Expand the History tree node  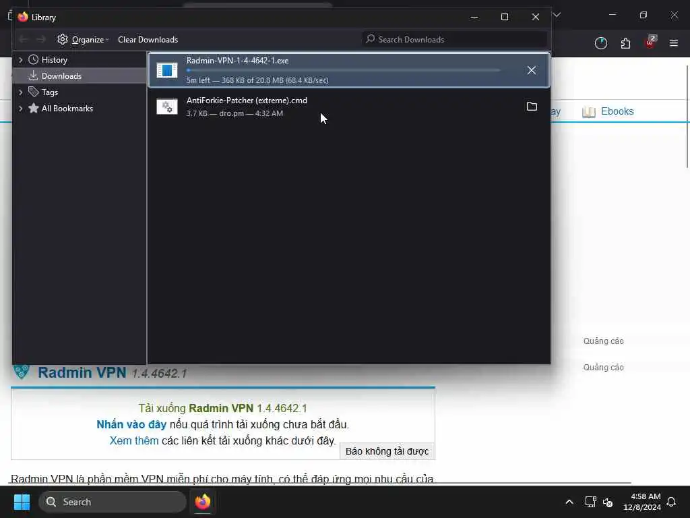click(21, 60)
